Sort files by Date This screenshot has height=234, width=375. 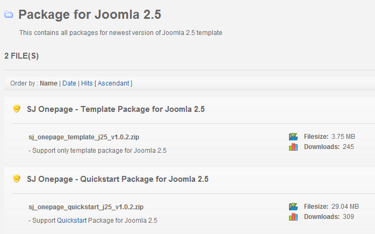pos(69,83)
